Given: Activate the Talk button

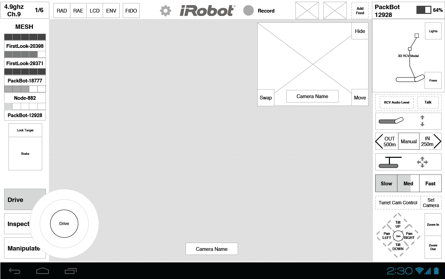Looking at the screenshot, I should (x=428, y=102).
